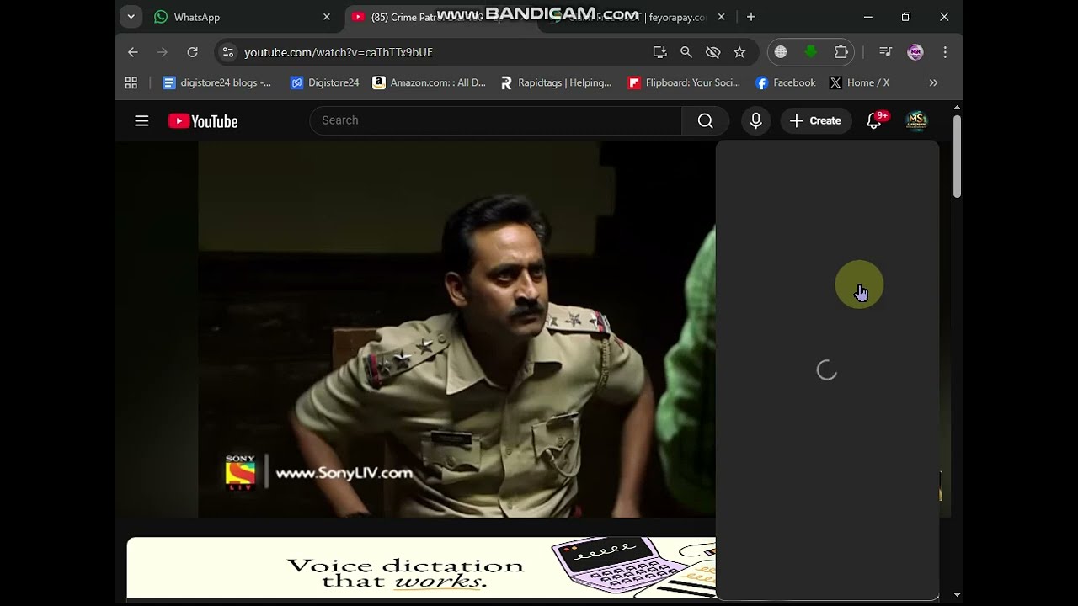Open the Digistore24 bookmark
The width and height of the screenshot is (1078, 606).
(325, 82)
